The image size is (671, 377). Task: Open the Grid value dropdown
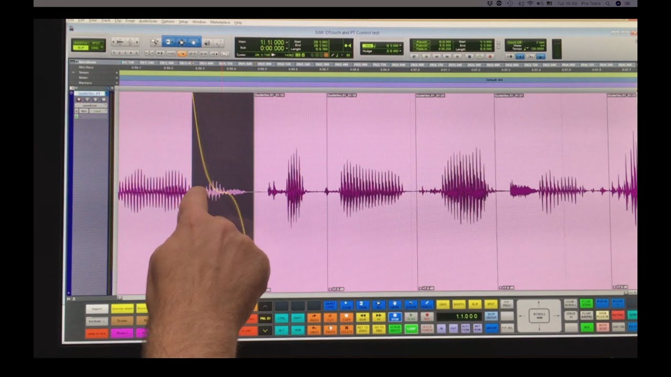pos(400,46)
